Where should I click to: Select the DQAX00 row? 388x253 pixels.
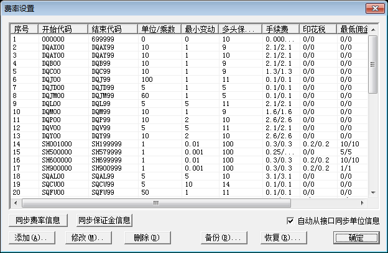pyautogui.click(x=189, y=47)
